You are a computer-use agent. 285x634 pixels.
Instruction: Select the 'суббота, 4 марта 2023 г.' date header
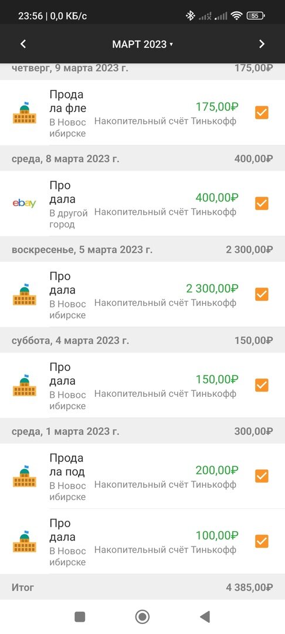pyautogui.click(x=142, y=340)
